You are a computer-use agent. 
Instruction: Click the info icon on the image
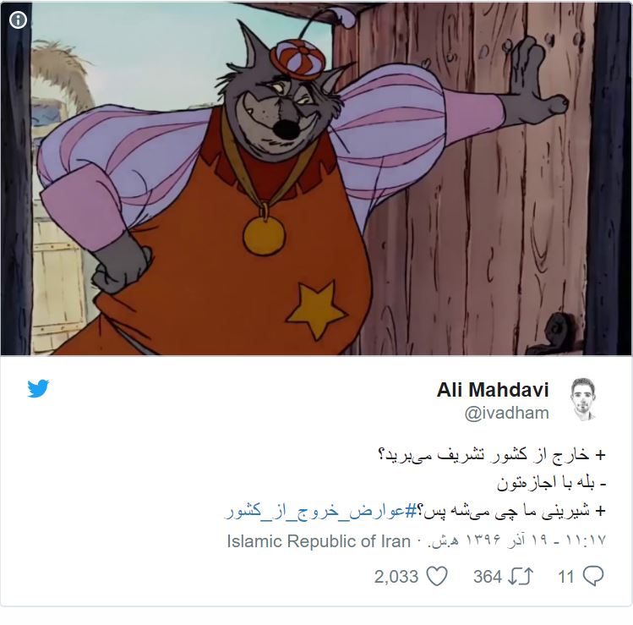[18, 19]
